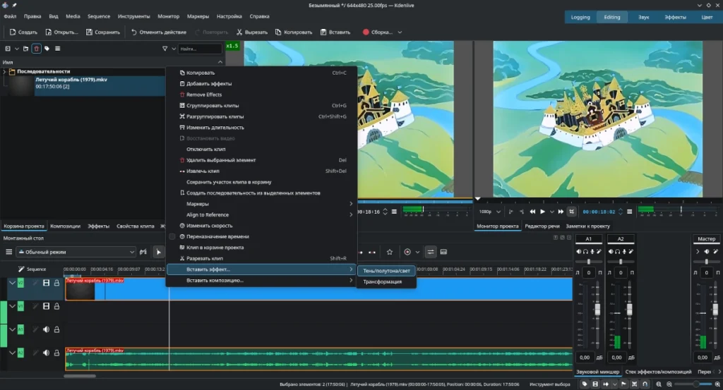
Task: Expand the Последовательности folder
Action: [x=5, y=71]
